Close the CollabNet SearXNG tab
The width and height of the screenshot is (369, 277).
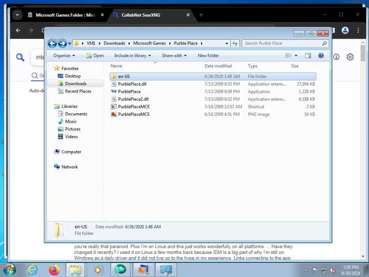tap(188, 15)
